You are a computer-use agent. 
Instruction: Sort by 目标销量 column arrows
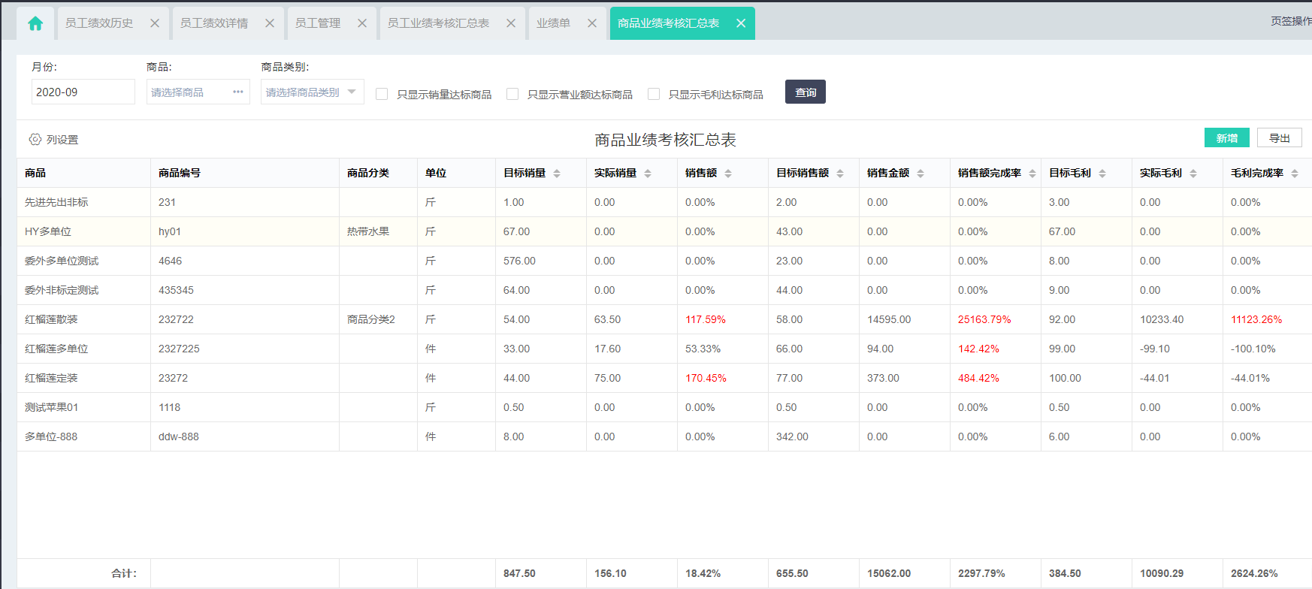(x=557, y=174)
